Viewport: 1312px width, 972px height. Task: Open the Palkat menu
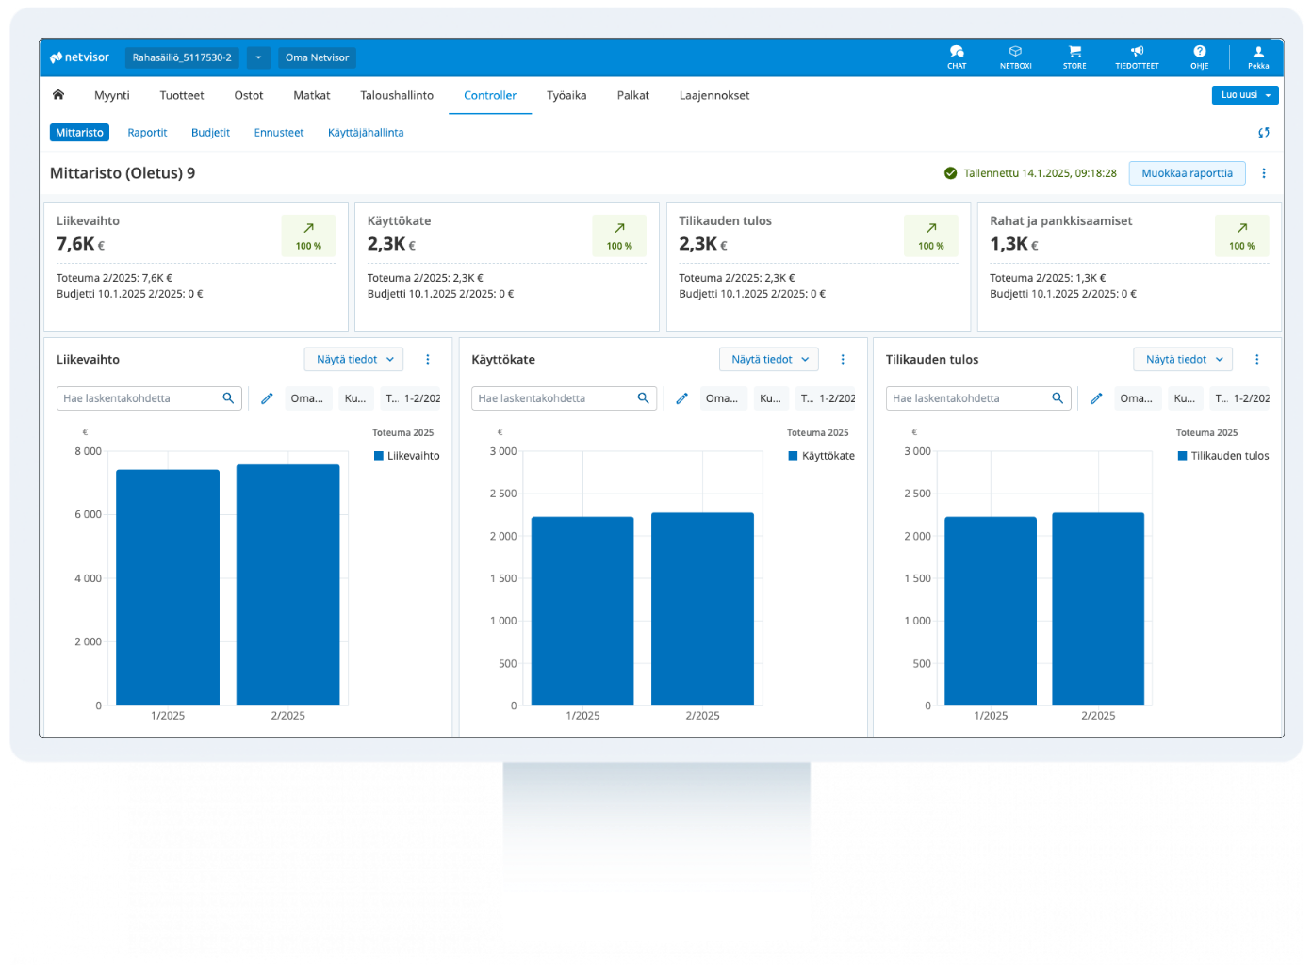[633, 95]
